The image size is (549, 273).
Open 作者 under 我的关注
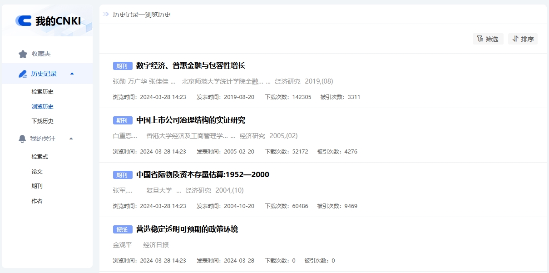click(37, 201)
